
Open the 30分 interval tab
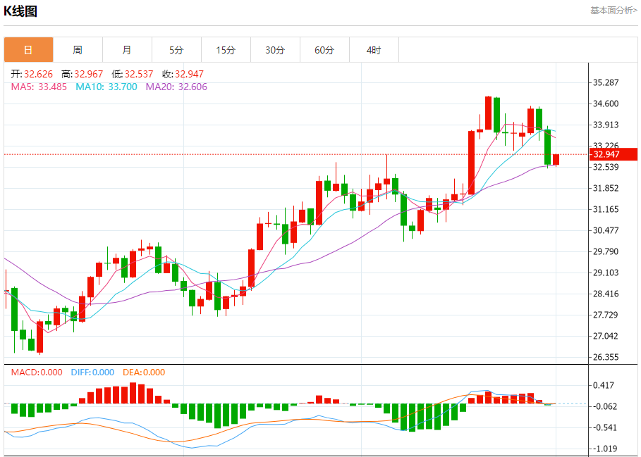point(275,50)
